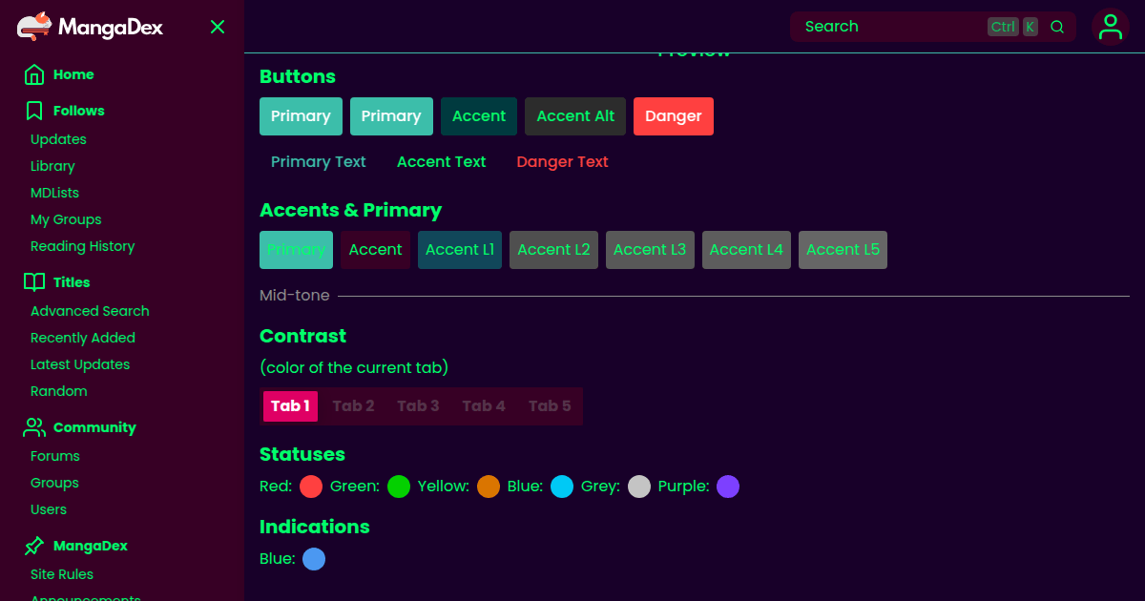
Task: Switch to Tab 5
Action: pos(550,406)
